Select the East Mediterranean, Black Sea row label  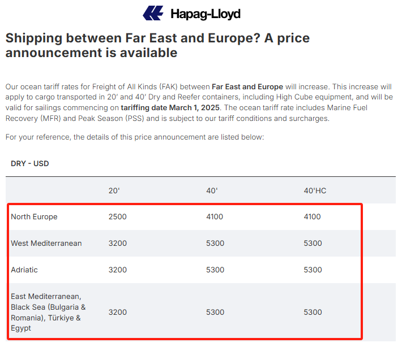click(48, 313)
